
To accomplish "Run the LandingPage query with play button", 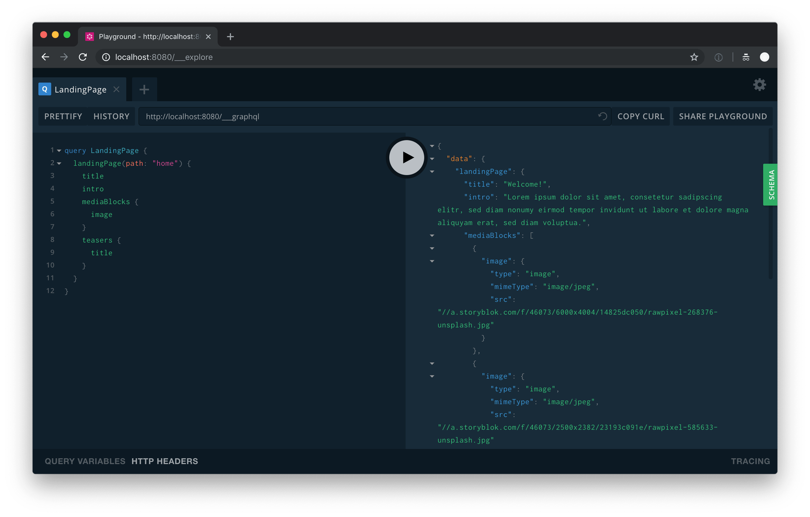I will (406, 157).
